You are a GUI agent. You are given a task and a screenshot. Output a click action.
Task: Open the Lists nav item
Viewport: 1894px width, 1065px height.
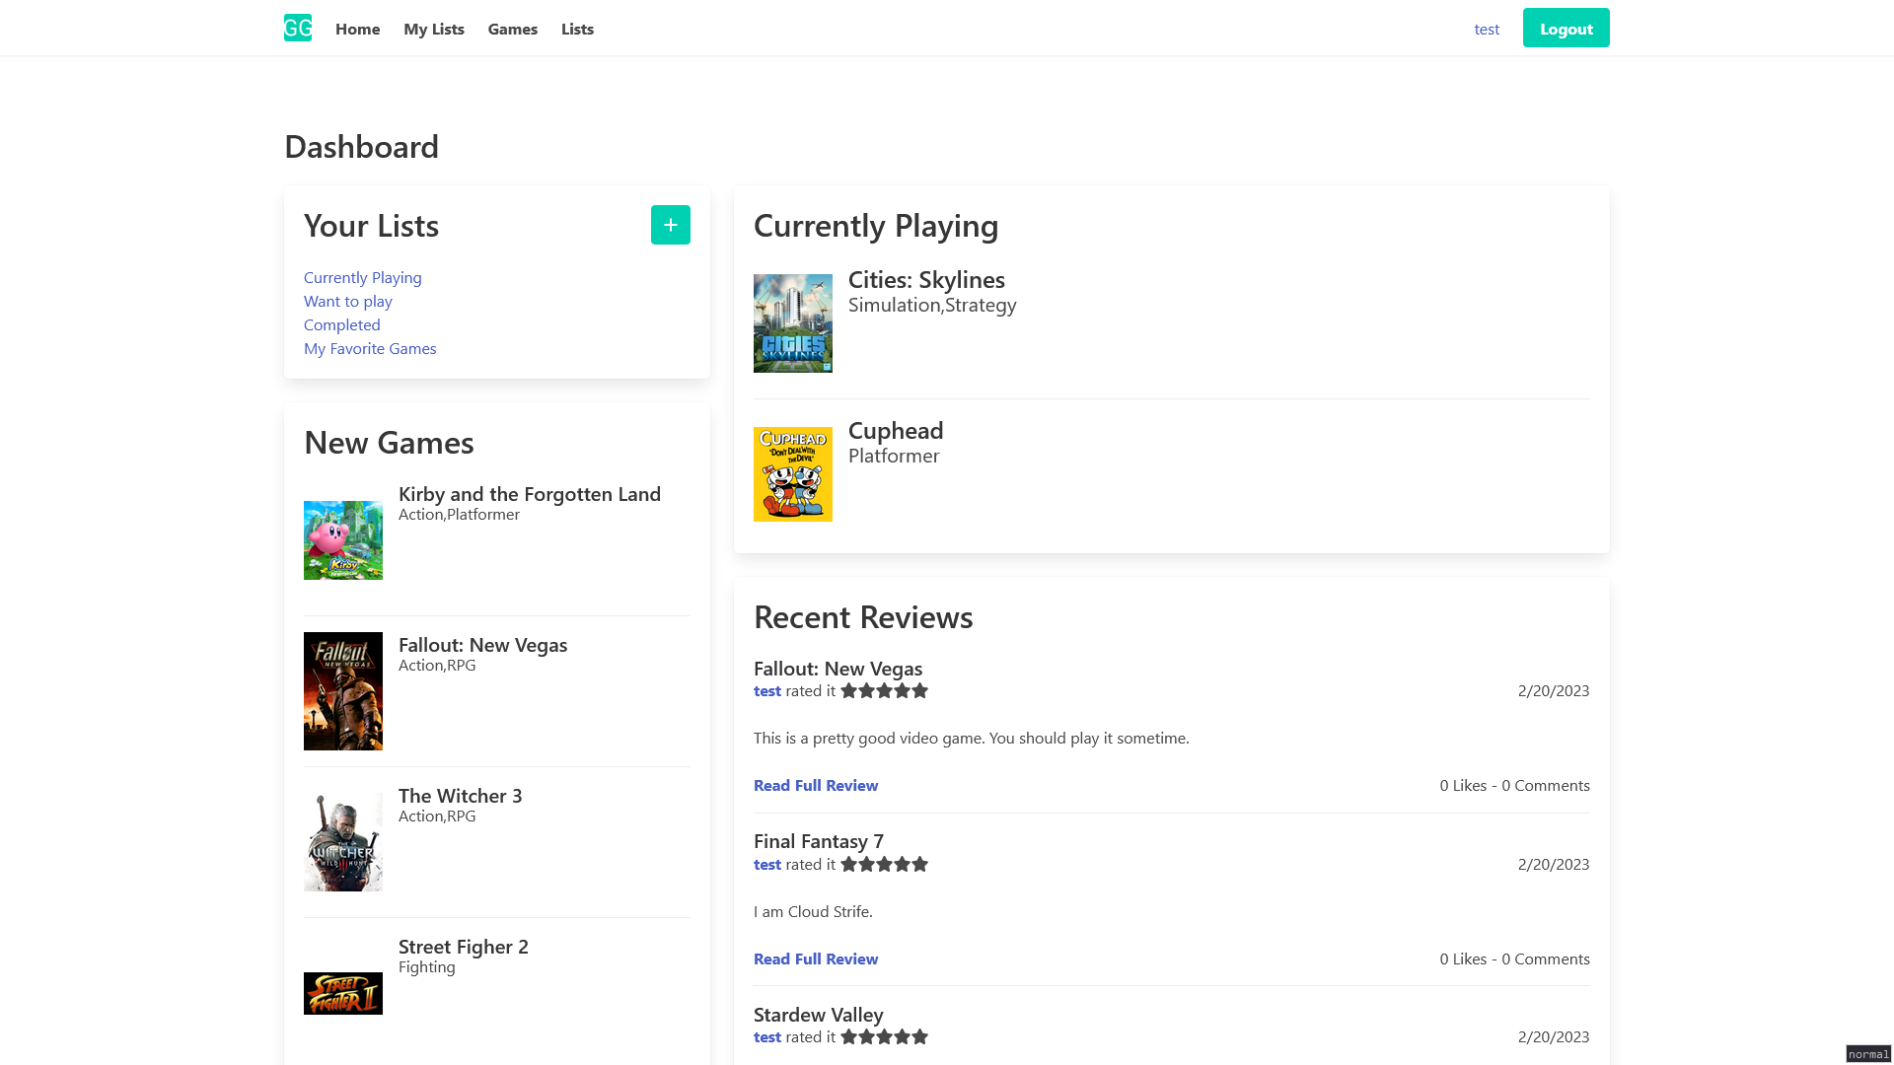pos(577,29)
